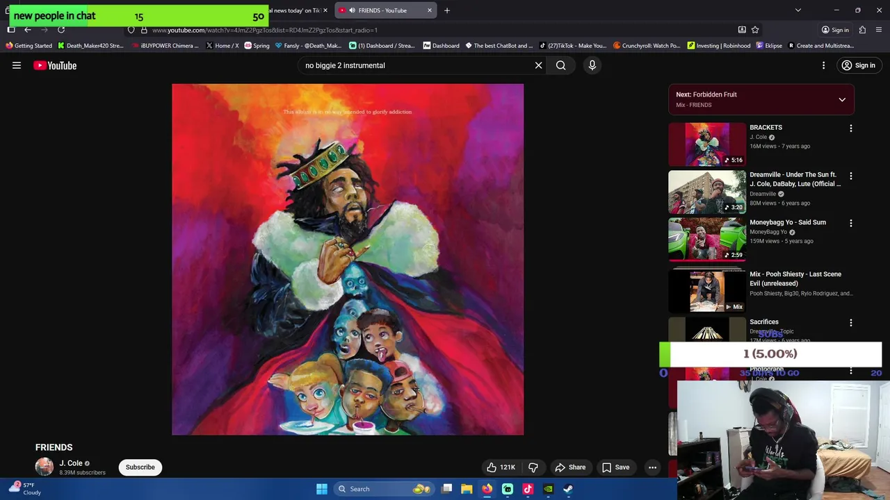The image size is (890, 500).
Task: Play the BRACKETS video thumbnail
Action: (x=707, y=144)
